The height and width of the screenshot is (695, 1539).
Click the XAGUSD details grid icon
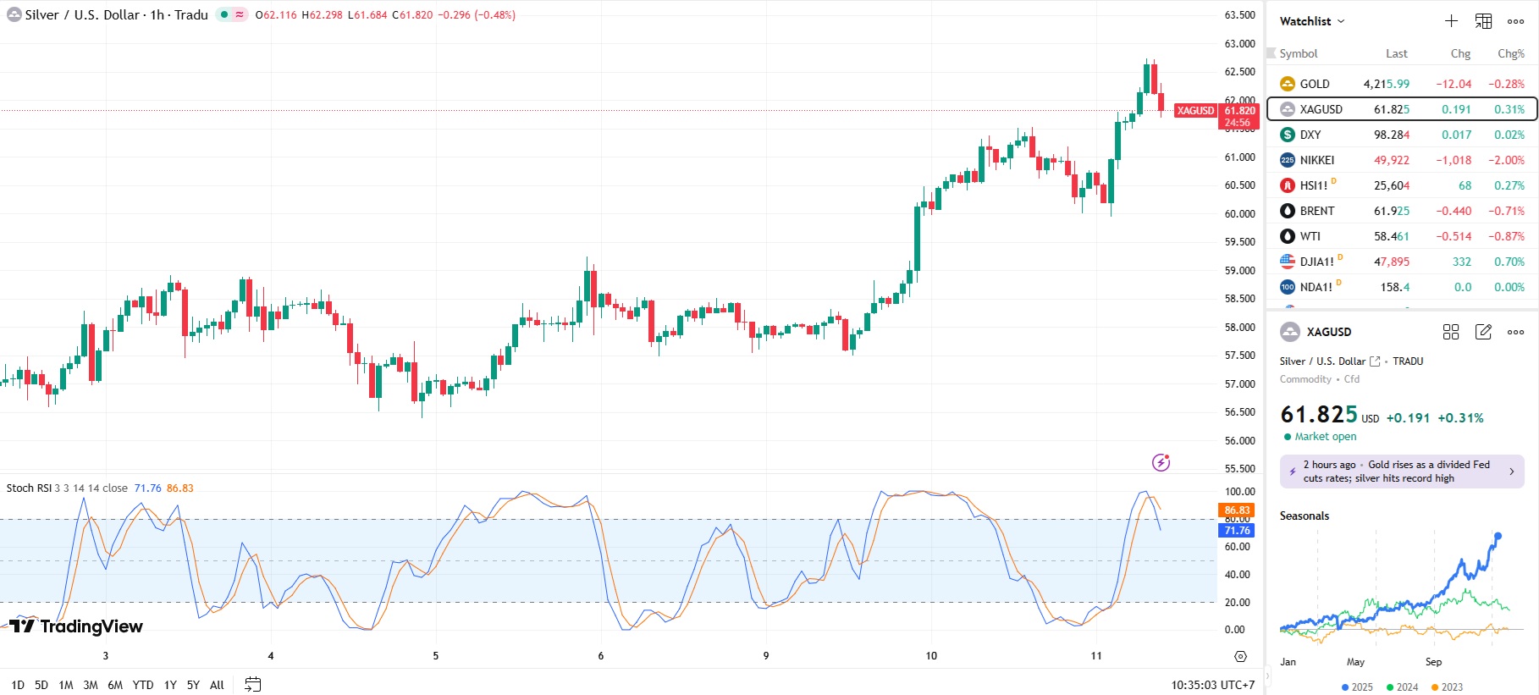1451,332
